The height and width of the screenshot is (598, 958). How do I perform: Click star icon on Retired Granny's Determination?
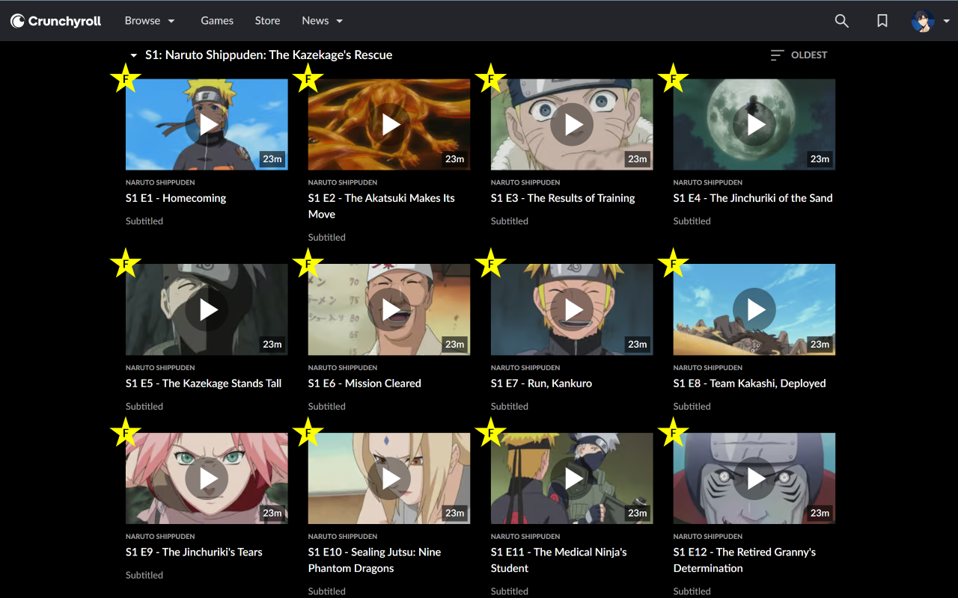(674, 432)
